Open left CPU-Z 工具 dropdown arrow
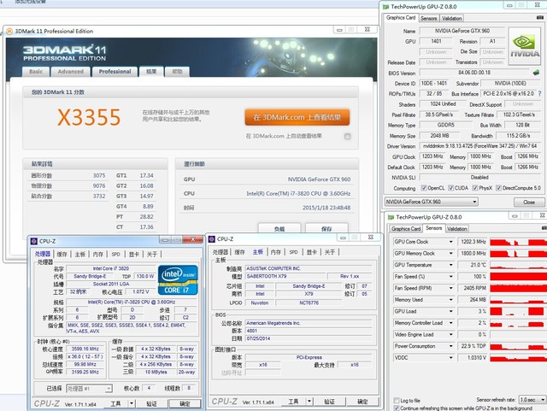 click(132, 403)
